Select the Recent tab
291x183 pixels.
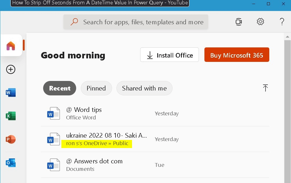tap(60, 88)
